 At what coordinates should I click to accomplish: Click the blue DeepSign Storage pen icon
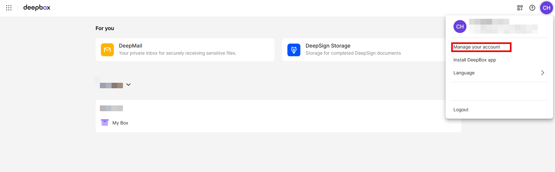click(x=294, y=50)
